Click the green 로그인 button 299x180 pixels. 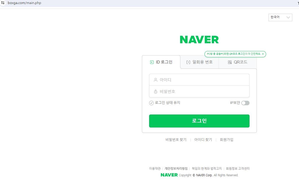coord(199,121)
